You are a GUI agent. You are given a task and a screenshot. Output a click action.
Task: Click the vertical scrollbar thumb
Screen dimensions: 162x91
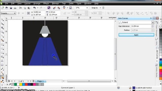[x=115, y=54]
